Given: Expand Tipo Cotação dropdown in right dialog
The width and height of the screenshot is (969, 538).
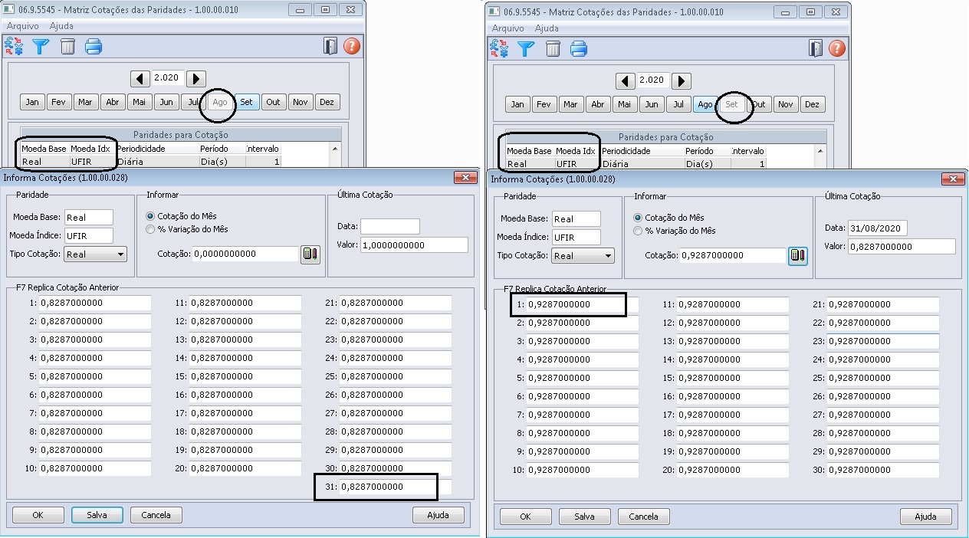Looking at the screenshot, I should pyautogui.click(x=608, y=256).
